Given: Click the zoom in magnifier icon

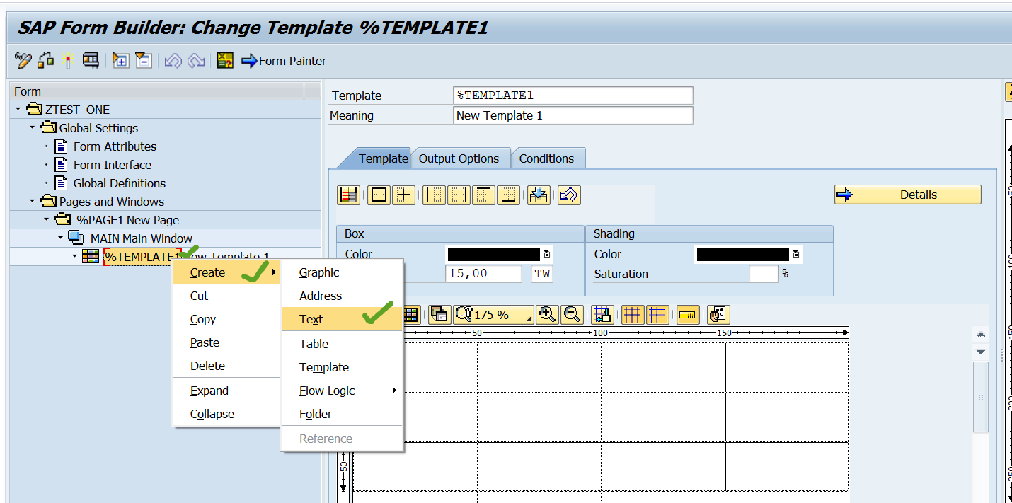Looking at the screenshot, I should click(x=546, y=314).
